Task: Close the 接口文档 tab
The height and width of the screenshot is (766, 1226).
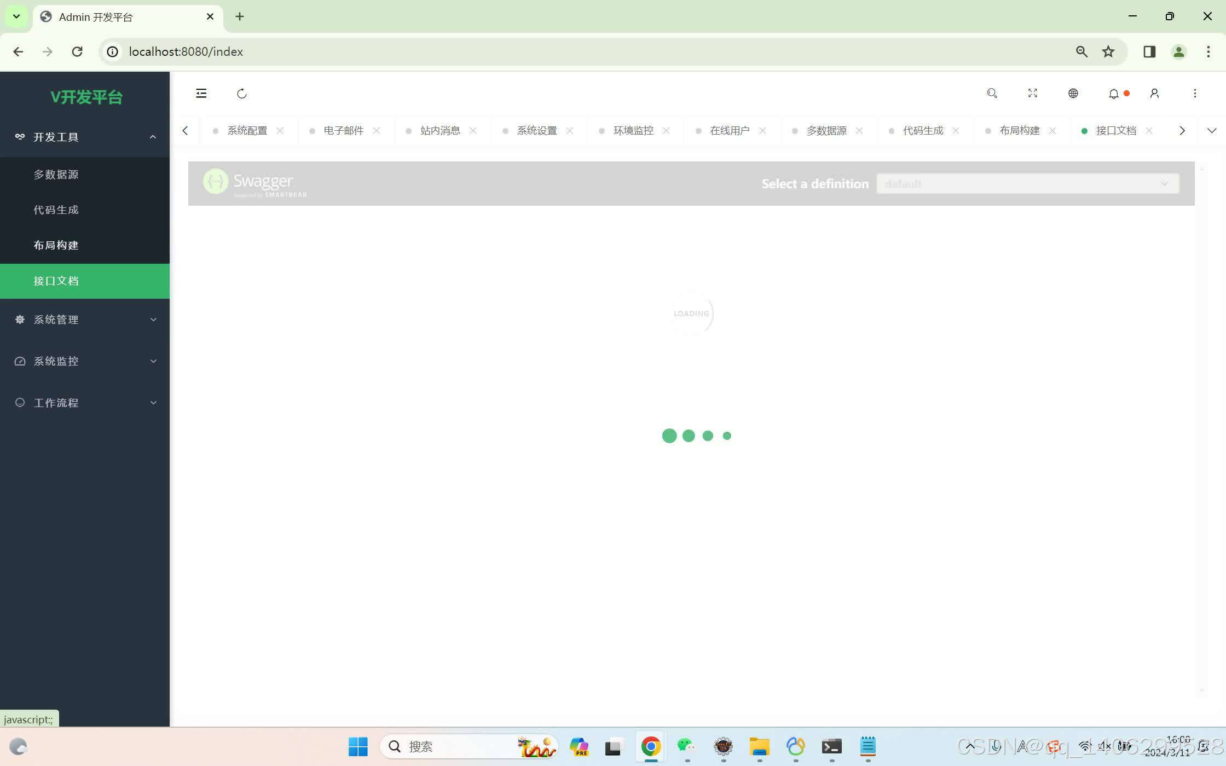Action: pyautogui.click(x=1149, y=131)
